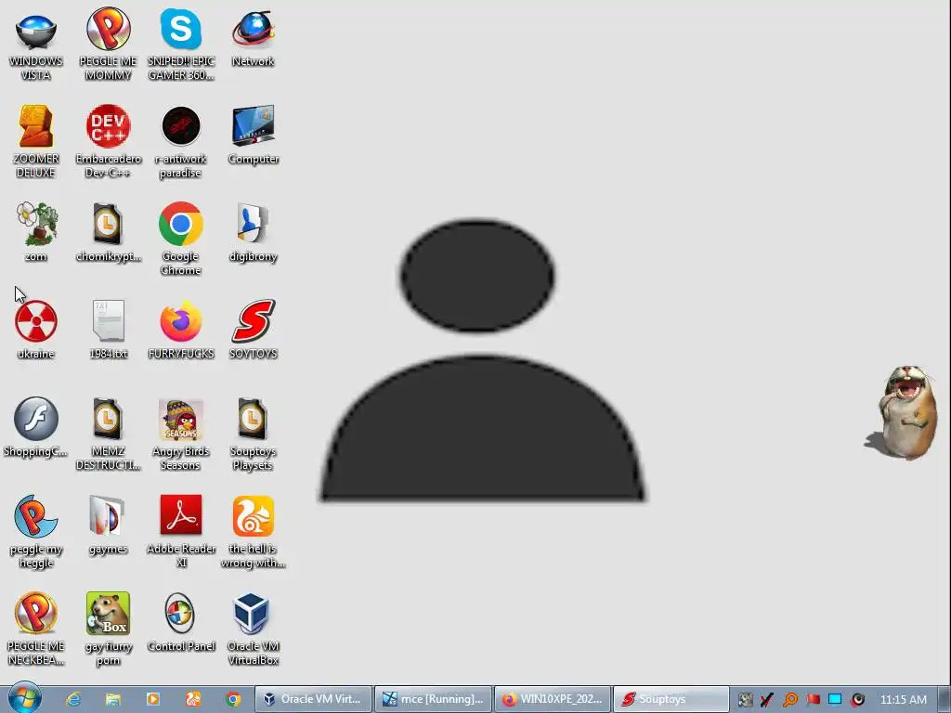Open the clock showing 11:15 AM
Viewport: 951px width, 713px height.
click(903, 699)
